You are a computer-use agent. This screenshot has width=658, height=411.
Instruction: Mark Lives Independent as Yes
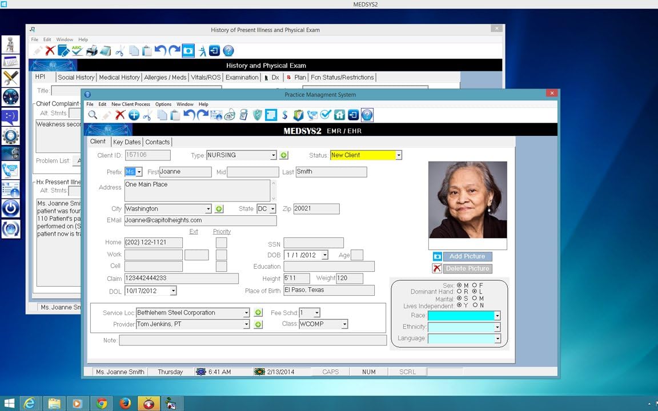point(459,305)
